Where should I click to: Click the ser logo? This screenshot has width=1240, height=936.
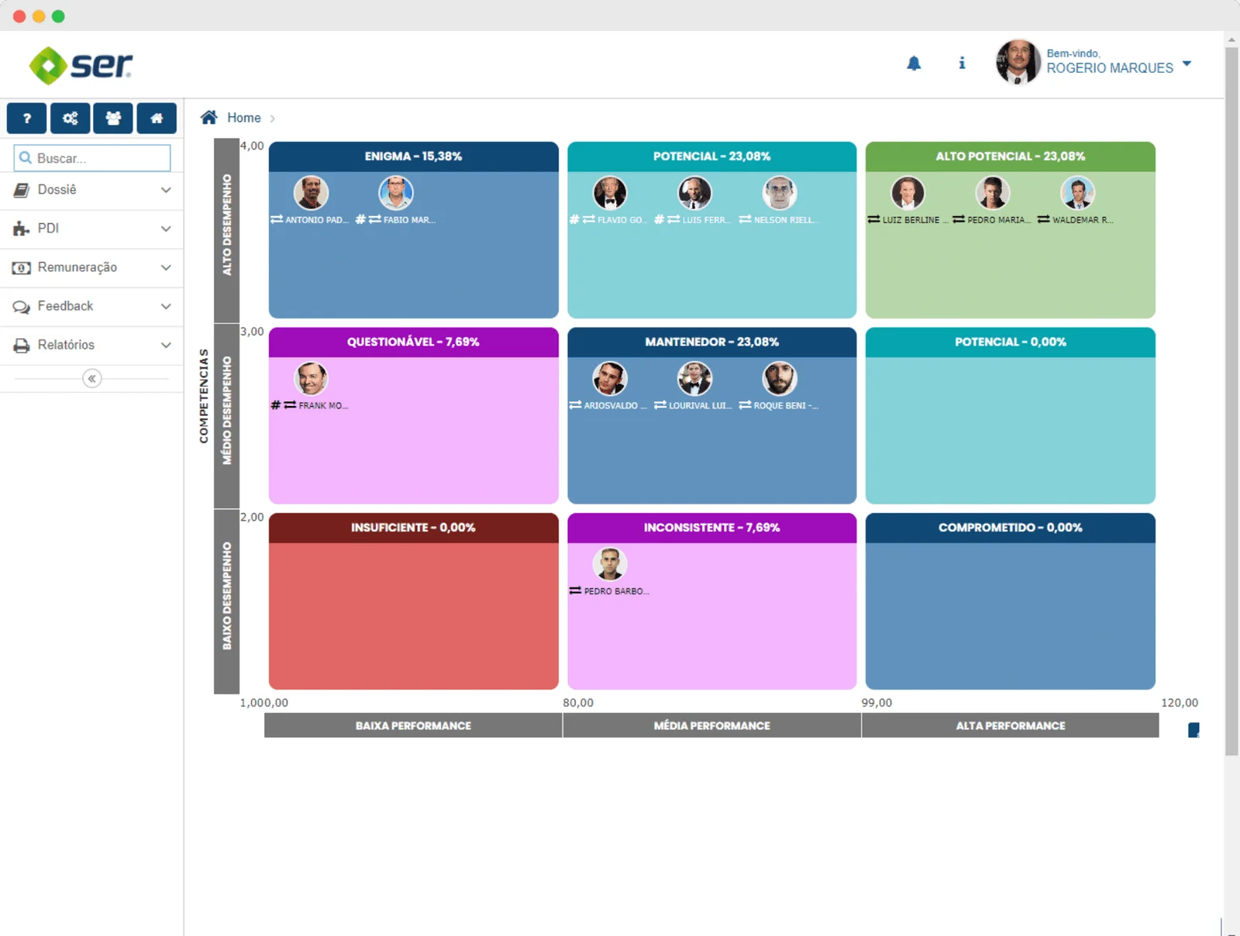[81, 65]
